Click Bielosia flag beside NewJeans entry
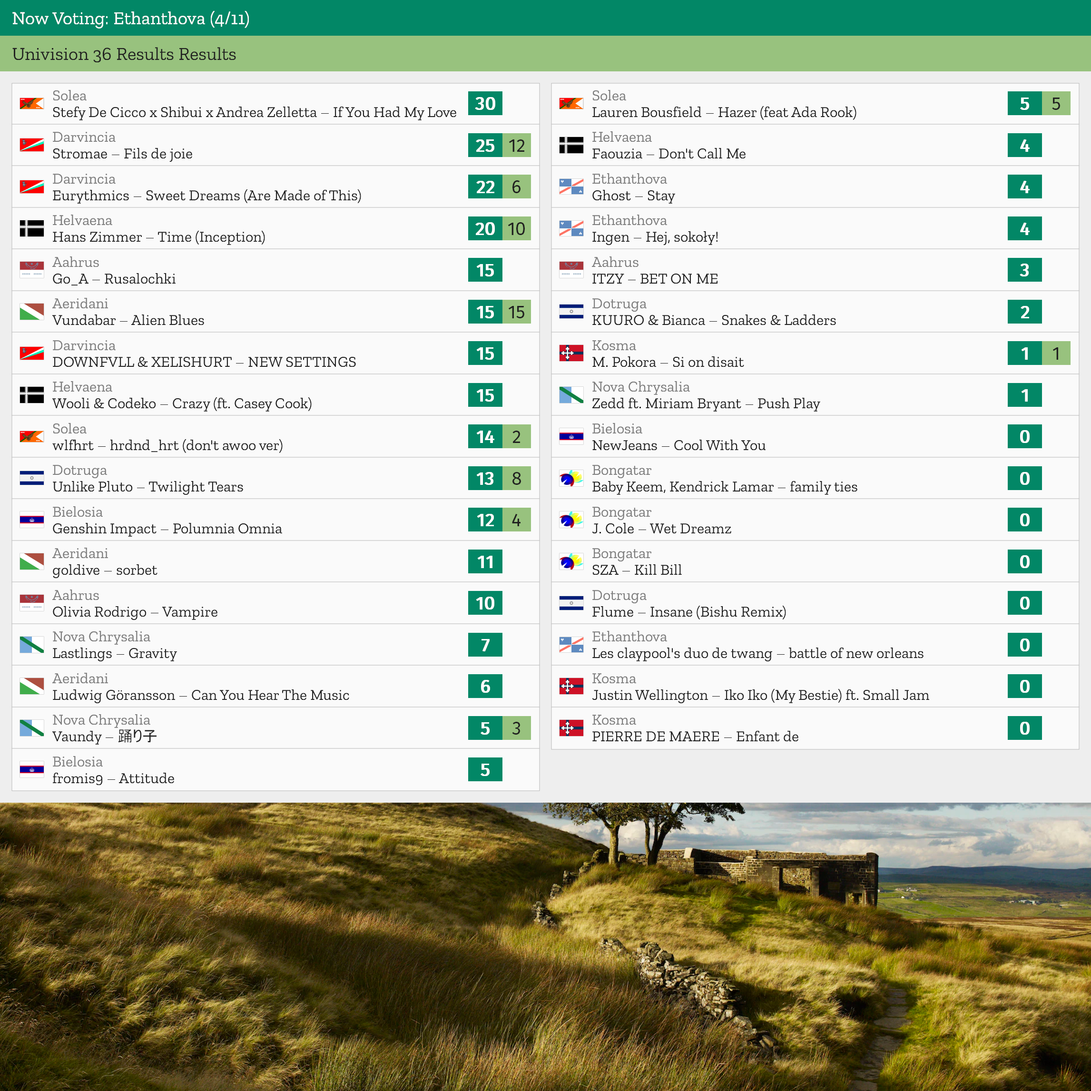 point(571,436)
